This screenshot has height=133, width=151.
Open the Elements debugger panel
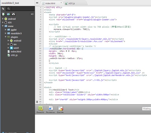40,109
